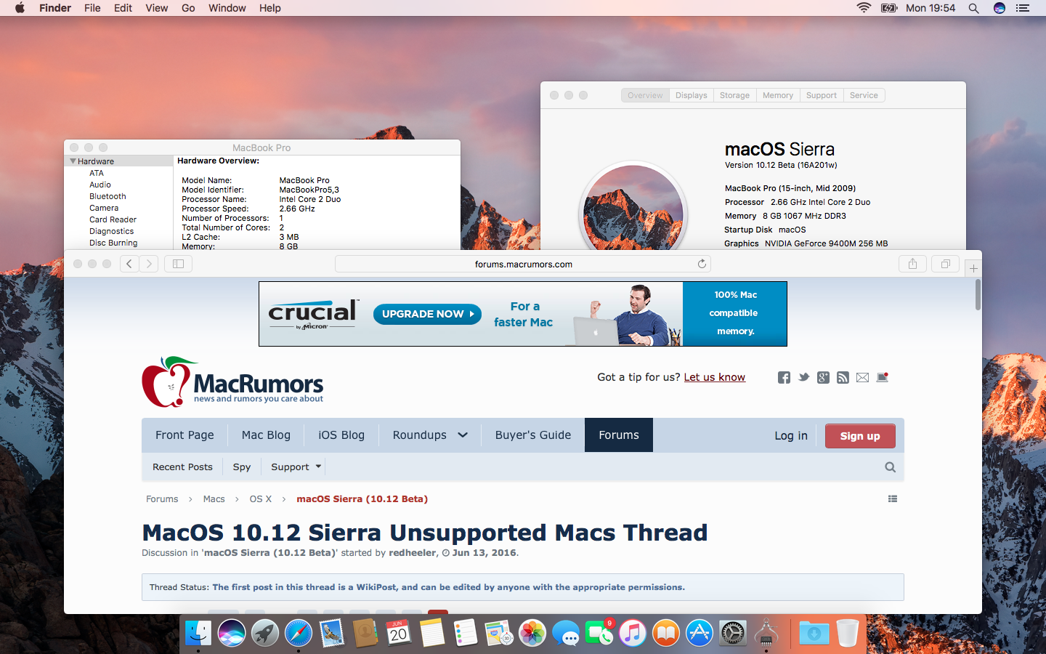The image size is (1046, 654).
Task: Select Card Reader in System Information sidebar
Action: 113,219
